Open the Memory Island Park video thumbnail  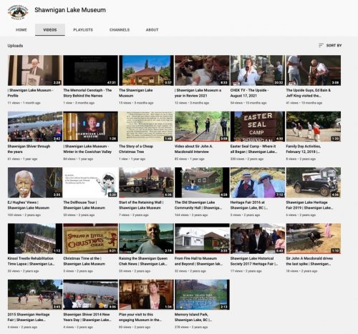[x=202, y=295]
